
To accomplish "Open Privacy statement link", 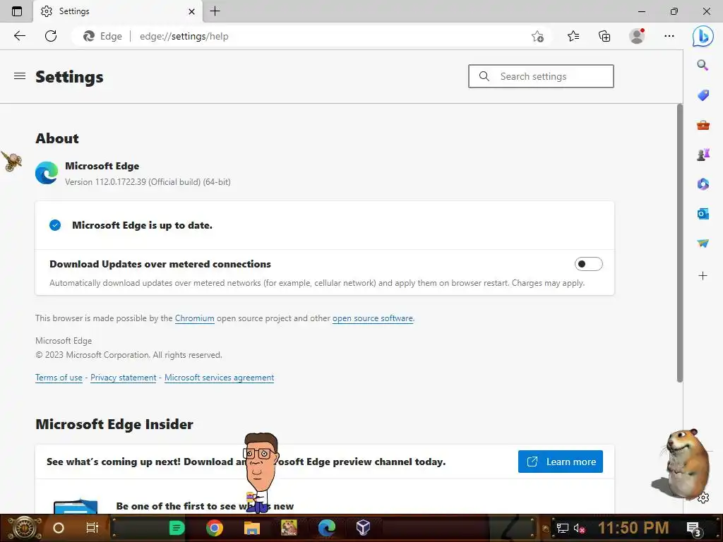I will (x=123, y=378).
